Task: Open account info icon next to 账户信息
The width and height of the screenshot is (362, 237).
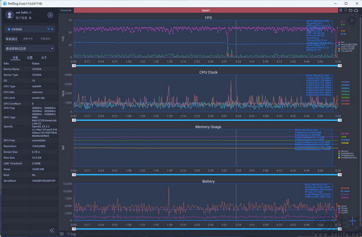Action: 30,18
